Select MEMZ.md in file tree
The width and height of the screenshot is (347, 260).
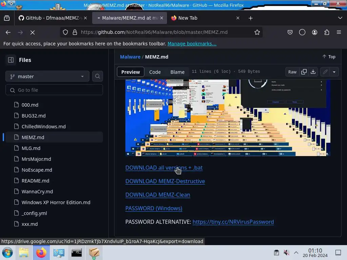click(x=54, y=137)
